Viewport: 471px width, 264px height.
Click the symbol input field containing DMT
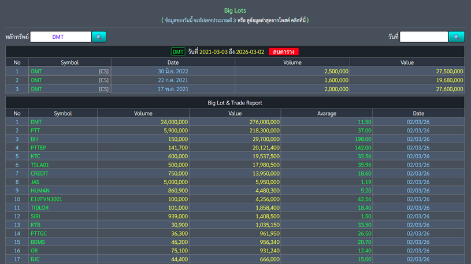pos(61,37)
